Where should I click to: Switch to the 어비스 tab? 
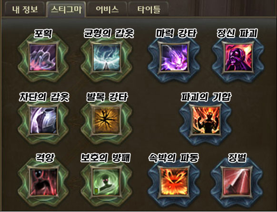(107, 10)
